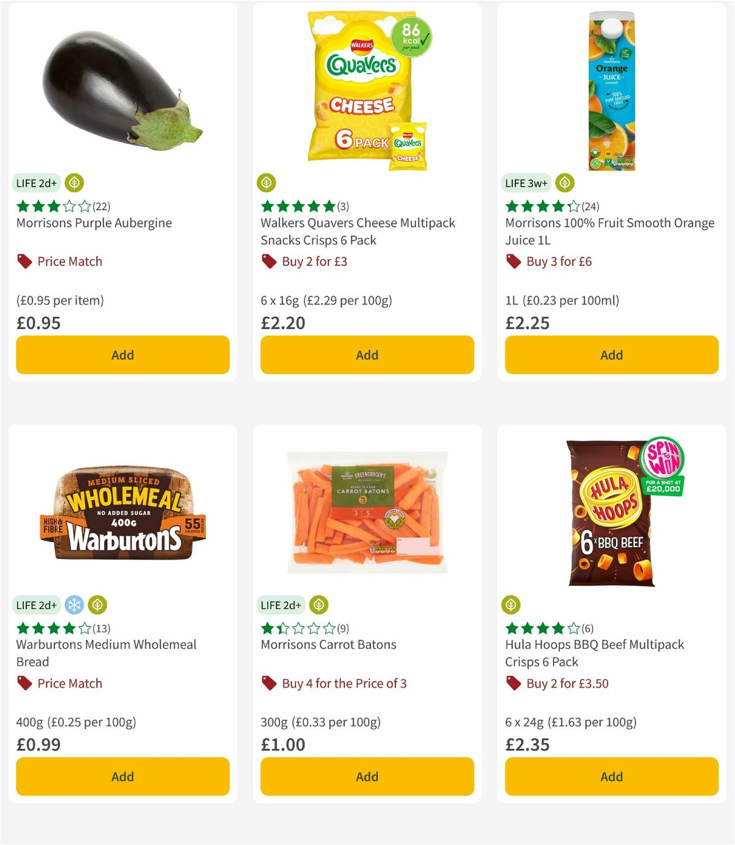This screenshot has width=735, height=845.
Task: Add Hula Hoops BBQ Beef crisps to basket
Action: (611, 776)
